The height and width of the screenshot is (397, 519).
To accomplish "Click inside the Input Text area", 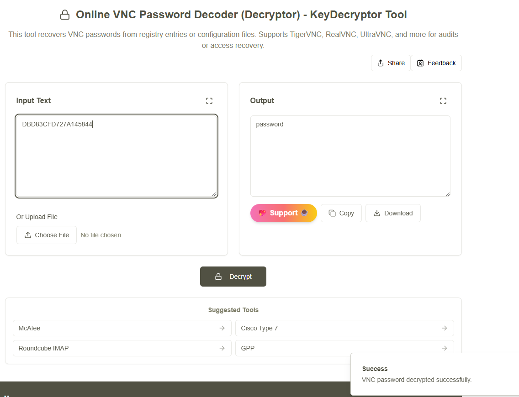I will pyautogui.click(x=117, y=155).
